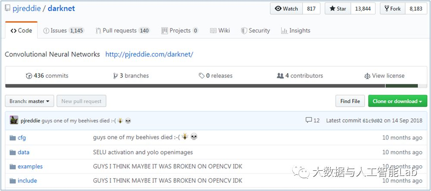Viewport: 431px width, 191px height.
Task: Click the commits history clock icon
Action: click(x=29, y=76)
